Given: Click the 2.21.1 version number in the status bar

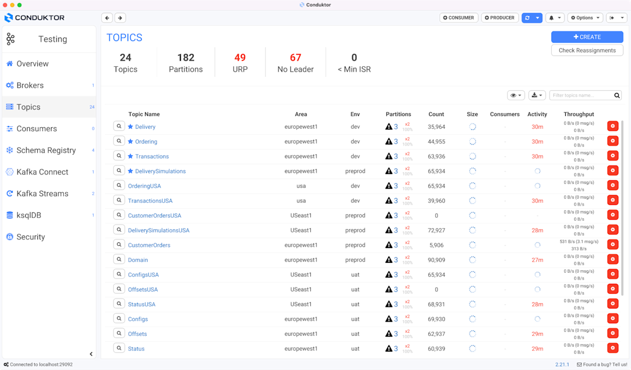Looking at the screenshot, I should [x=562, y=364].
